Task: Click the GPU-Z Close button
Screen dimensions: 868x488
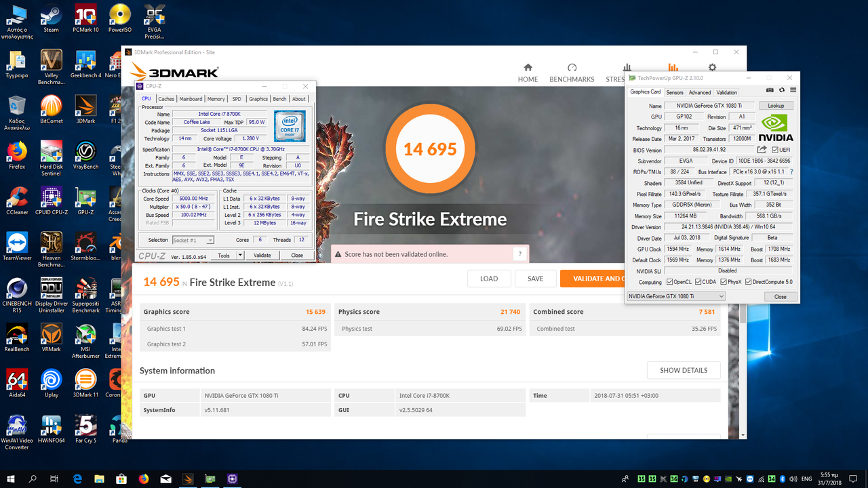Action: point(781,296)
